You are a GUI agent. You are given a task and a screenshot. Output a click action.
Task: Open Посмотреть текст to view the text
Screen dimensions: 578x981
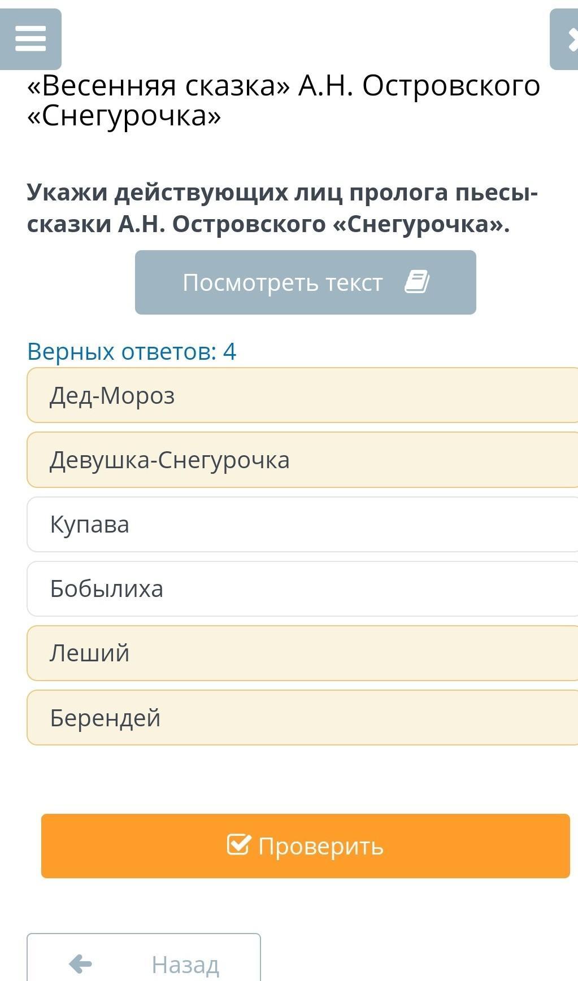[306, 282]
